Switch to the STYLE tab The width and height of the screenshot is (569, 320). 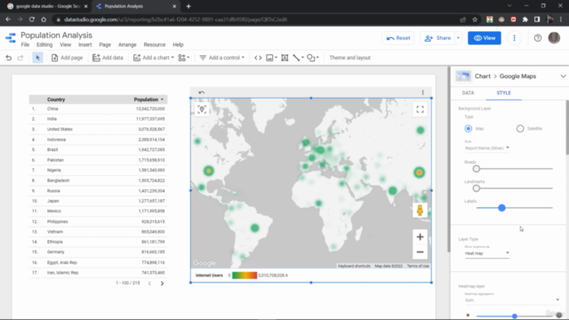point(504,92)
